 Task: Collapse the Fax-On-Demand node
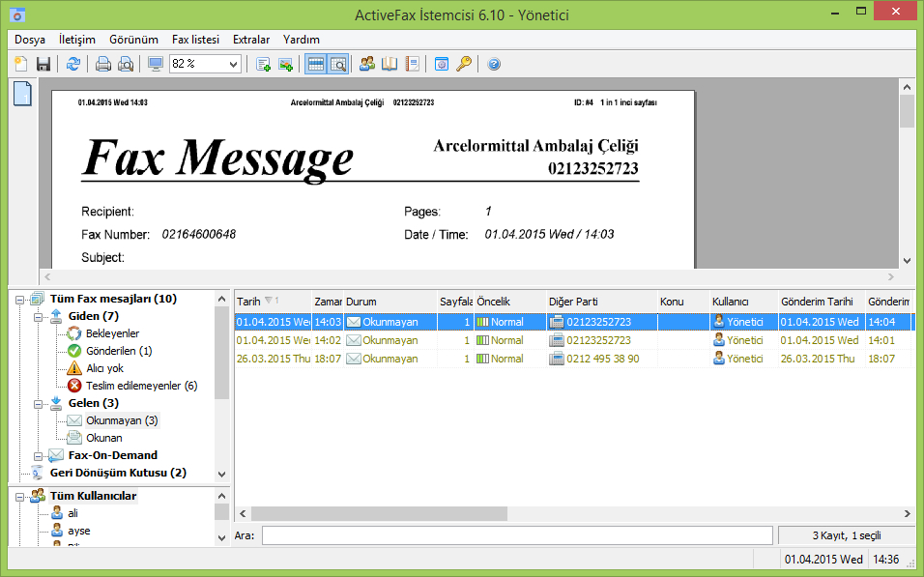[38, 456]
